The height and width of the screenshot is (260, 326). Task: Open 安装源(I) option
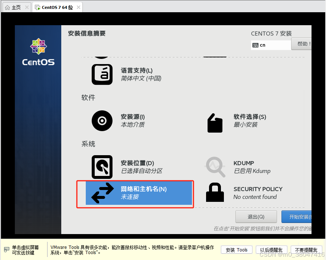point(133,117)
